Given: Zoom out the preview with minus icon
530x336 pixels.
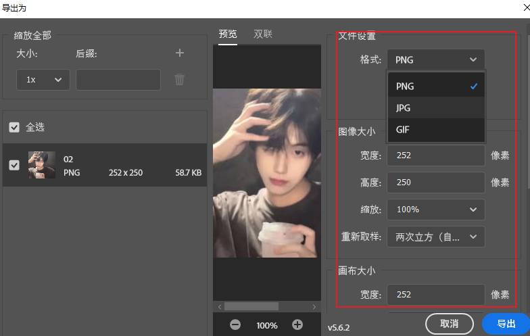Looking at the screenshot, I should coord(235,325).
